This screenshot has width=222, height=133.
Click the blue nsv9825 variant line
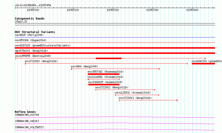[115, 37]
